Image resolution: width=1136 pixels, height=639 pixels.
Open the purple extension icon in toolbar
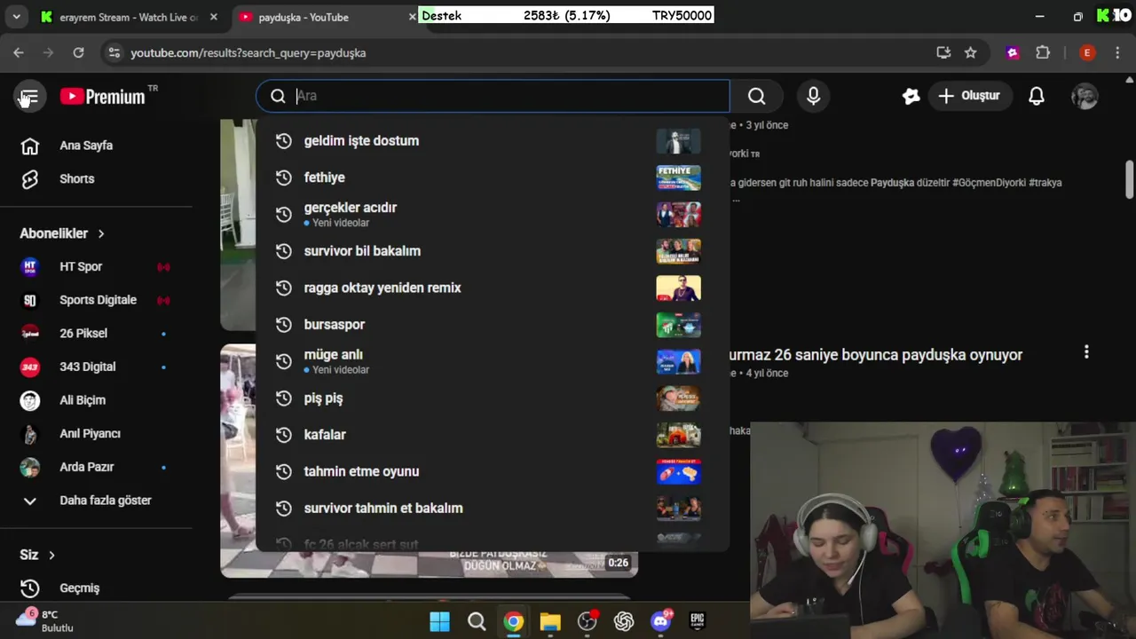coord(1013,52)
